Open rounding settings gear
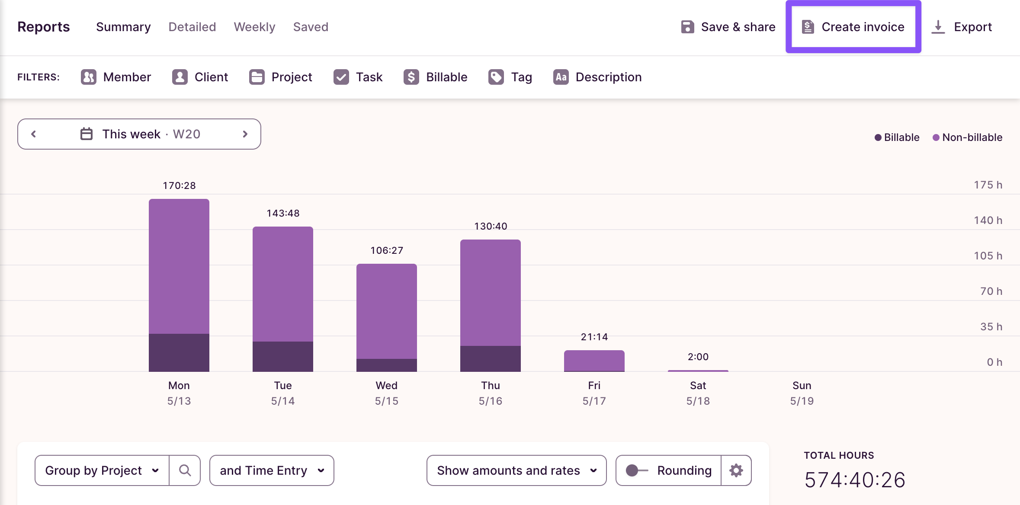Image resolution: width=1020 pixels, height=505 pixels. tap(737, 470)
